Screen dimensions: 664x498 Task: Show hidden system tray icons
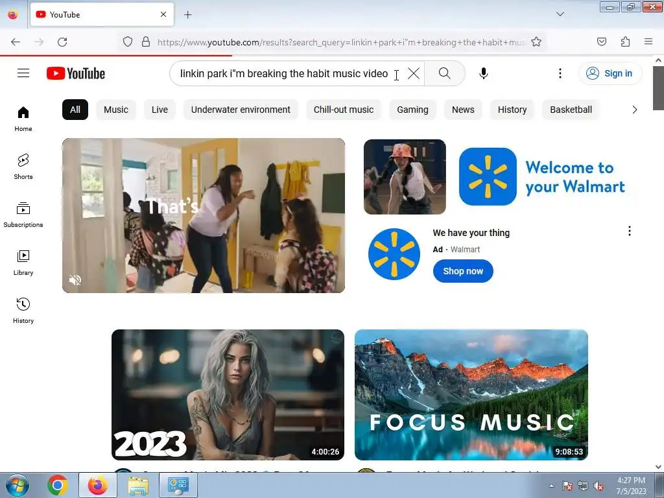click(x=551, y=486)
